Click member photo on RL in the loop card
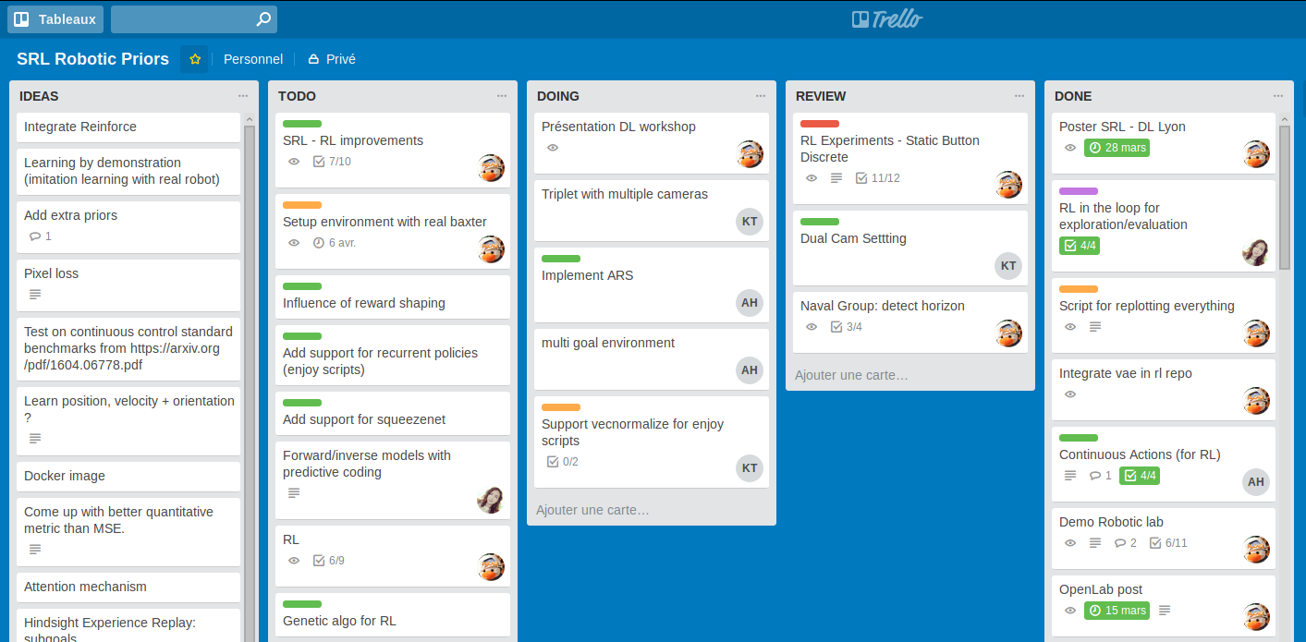The height and width of the screenshot is (642, 1306). pos(1256,252)
